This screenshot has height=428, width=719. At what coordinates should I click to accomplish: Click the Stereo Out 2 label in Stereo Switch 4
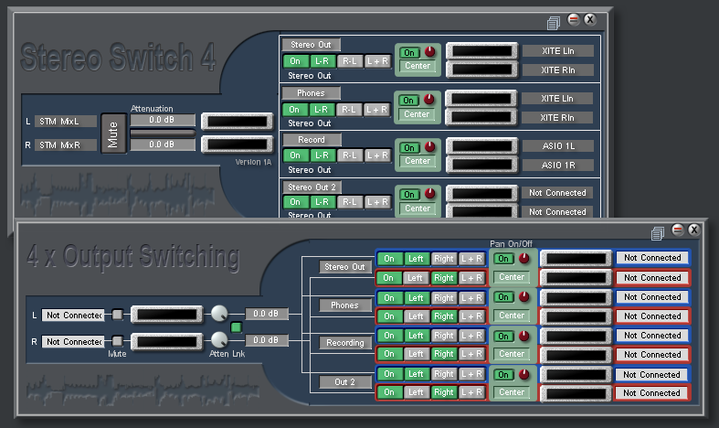pos(308,187)
